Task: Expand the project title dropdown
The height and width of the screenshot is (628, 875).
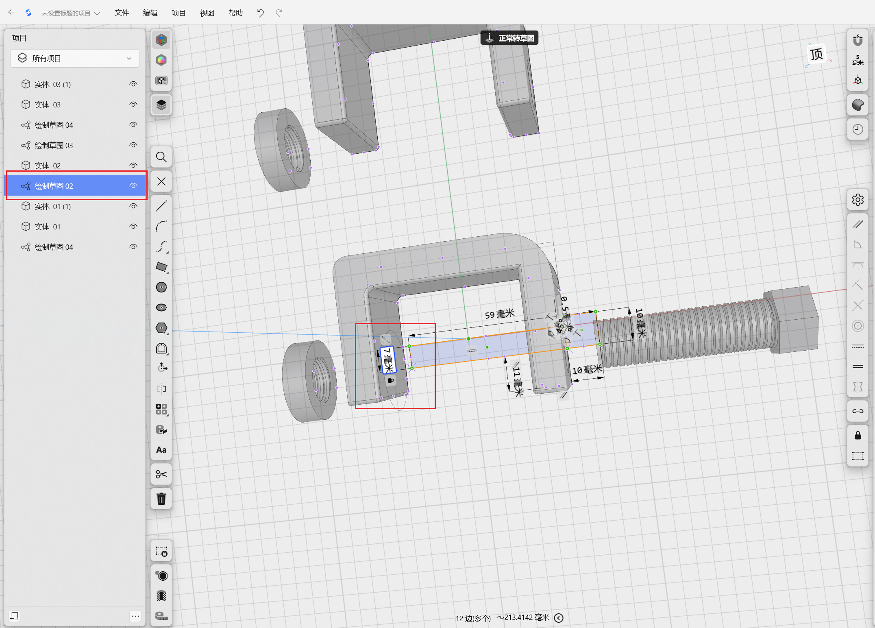Action: 97,13
